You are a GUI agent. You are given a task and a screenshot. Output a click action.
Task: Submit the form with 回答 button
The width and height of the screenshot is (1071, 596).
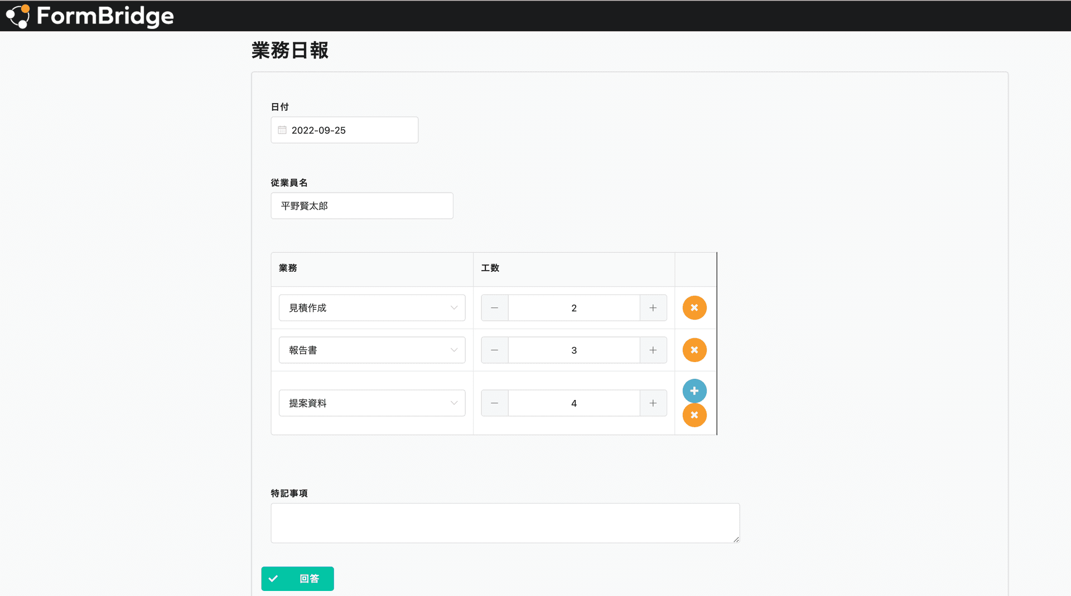297,579
